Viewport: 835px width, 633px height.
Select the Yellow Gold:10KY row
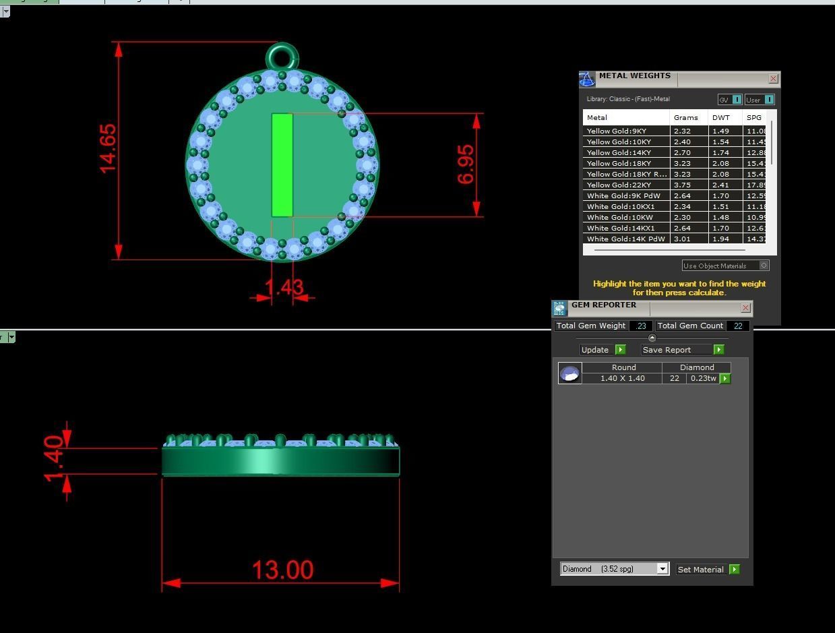pos(675,142)
